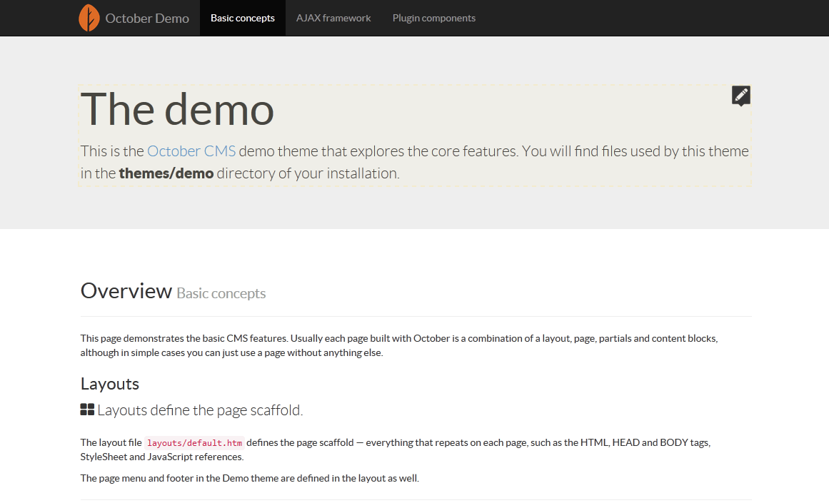This screenshot has width=829, height=503.
Task: Click the layouts/default.htm code snippet
Action: (194, 443)
